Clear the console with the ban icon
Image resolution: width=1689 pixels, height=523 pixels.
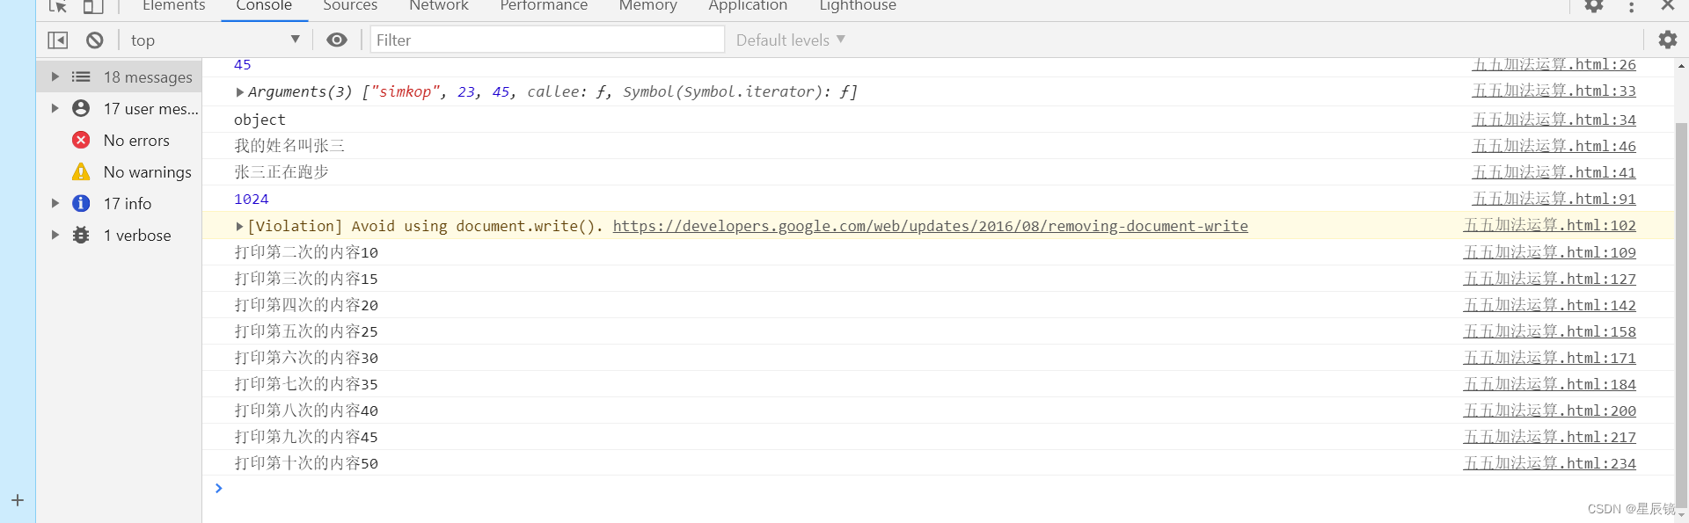pos(95,40)
